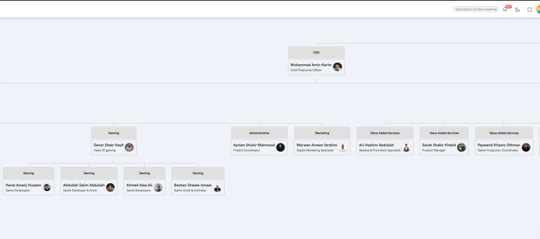
Task: Click Abdullah Salim Abdullah's avatar
Action: [111, 187]
